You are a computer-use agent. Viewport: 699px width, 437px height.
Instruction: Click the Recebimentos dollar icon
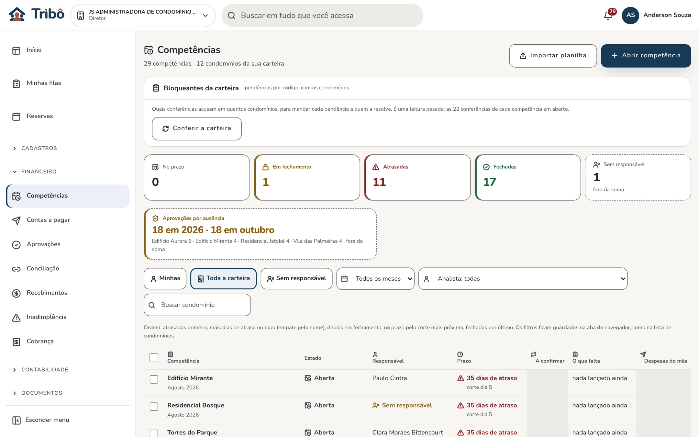pos(16,293)
